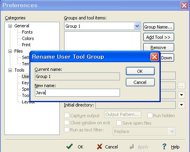Select General in the Categories tree
The image size is (190, 152).
click(x=22, y=26)
